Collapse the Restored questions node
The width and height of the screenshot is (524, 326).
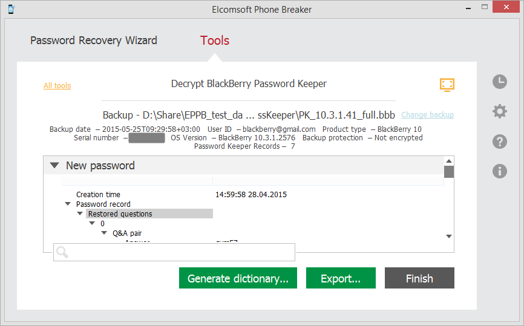[x=80, y=214]
